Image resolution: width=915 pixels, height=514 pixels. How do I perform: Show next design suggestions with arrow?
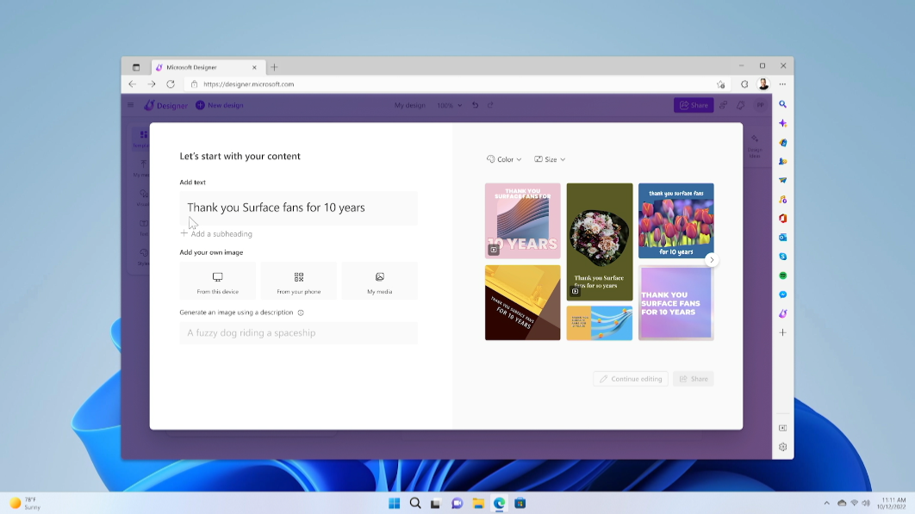click(x=711, y=260)
